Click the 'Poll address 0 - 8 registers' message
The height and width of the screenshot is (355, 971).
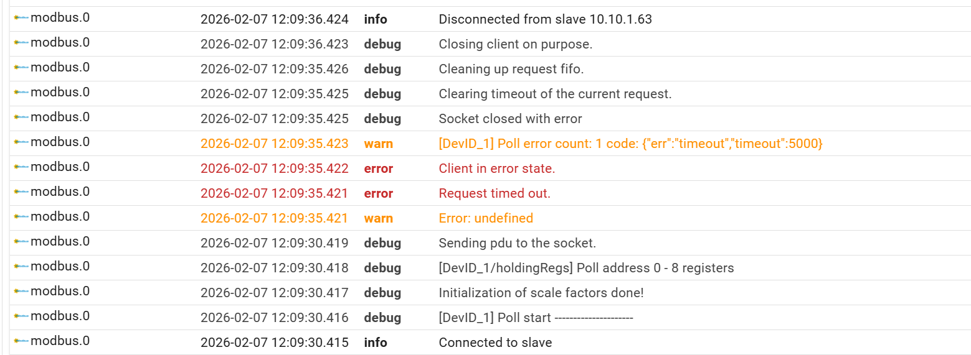(x=586, y=268)
